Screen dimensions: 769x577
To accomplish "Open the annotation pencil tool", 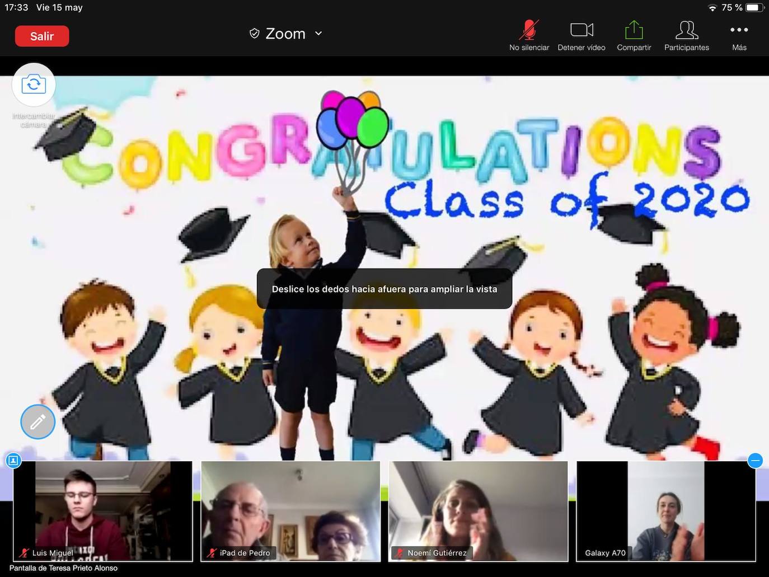I will click(x=38, y=422).
